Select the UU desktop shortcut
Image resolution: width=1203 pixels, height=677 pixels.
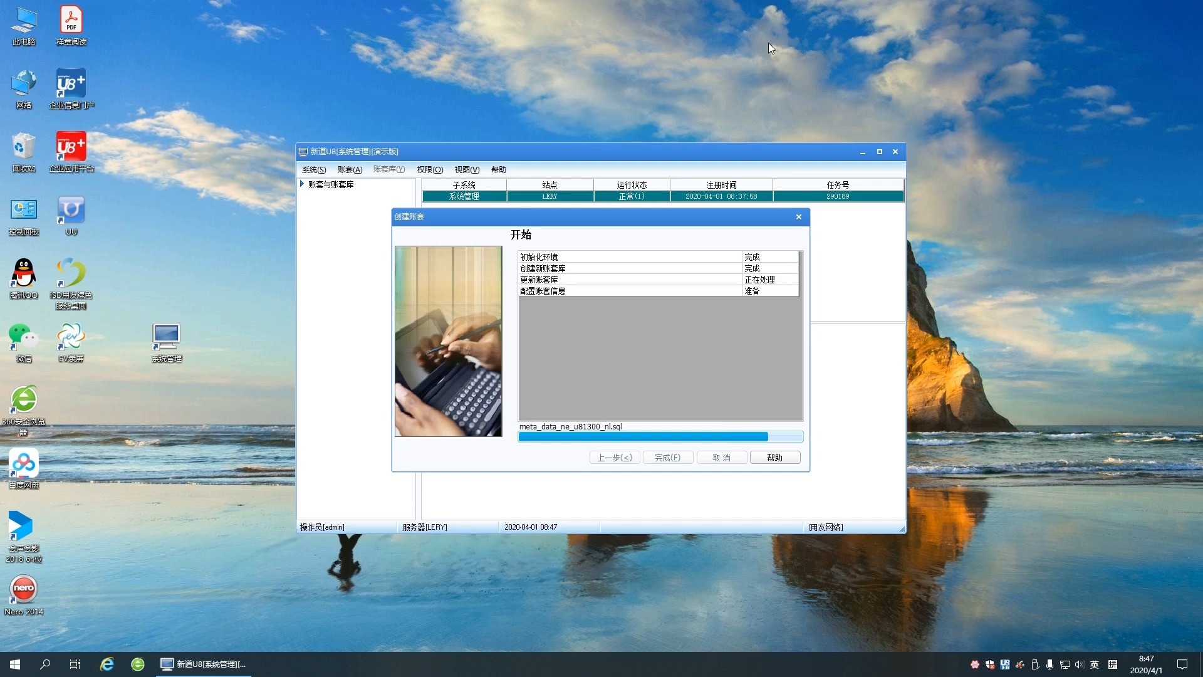(x=71, y=216)
